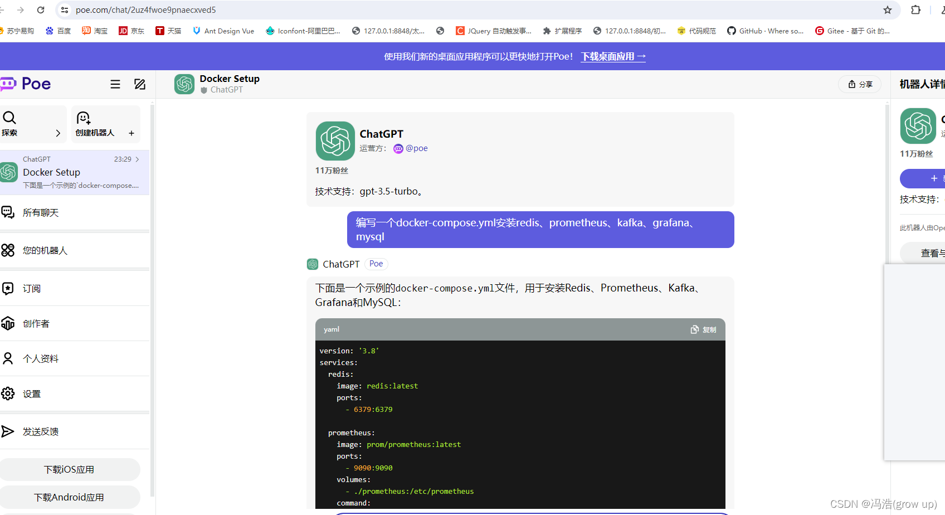Open the Suning bookmark
Screen dimensions: 945x515
17,31
